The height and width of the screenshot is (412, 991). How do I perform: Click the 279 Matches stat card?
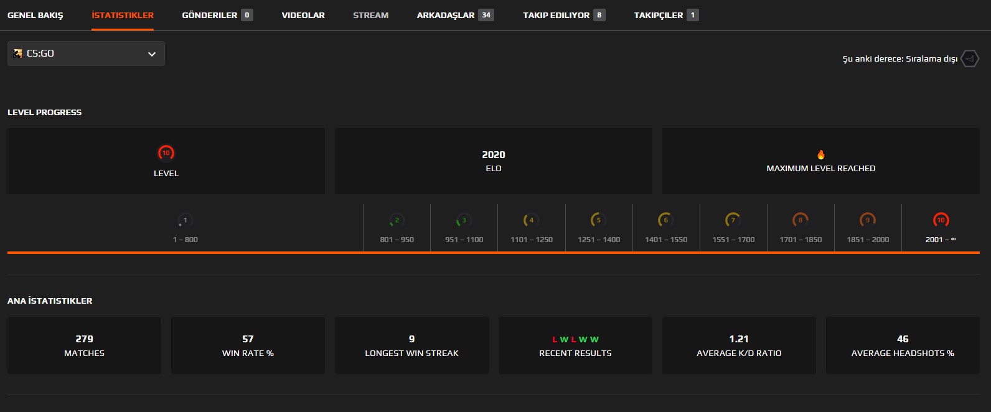84,345
